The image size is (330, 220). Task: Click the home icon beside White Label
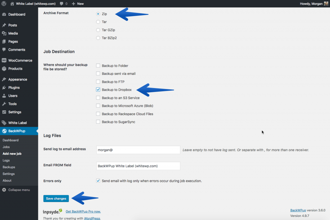tap(12, 4)
